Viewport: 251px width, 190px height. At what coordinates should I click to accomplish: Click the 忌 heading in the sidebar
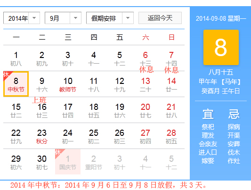tap(234, 114)
